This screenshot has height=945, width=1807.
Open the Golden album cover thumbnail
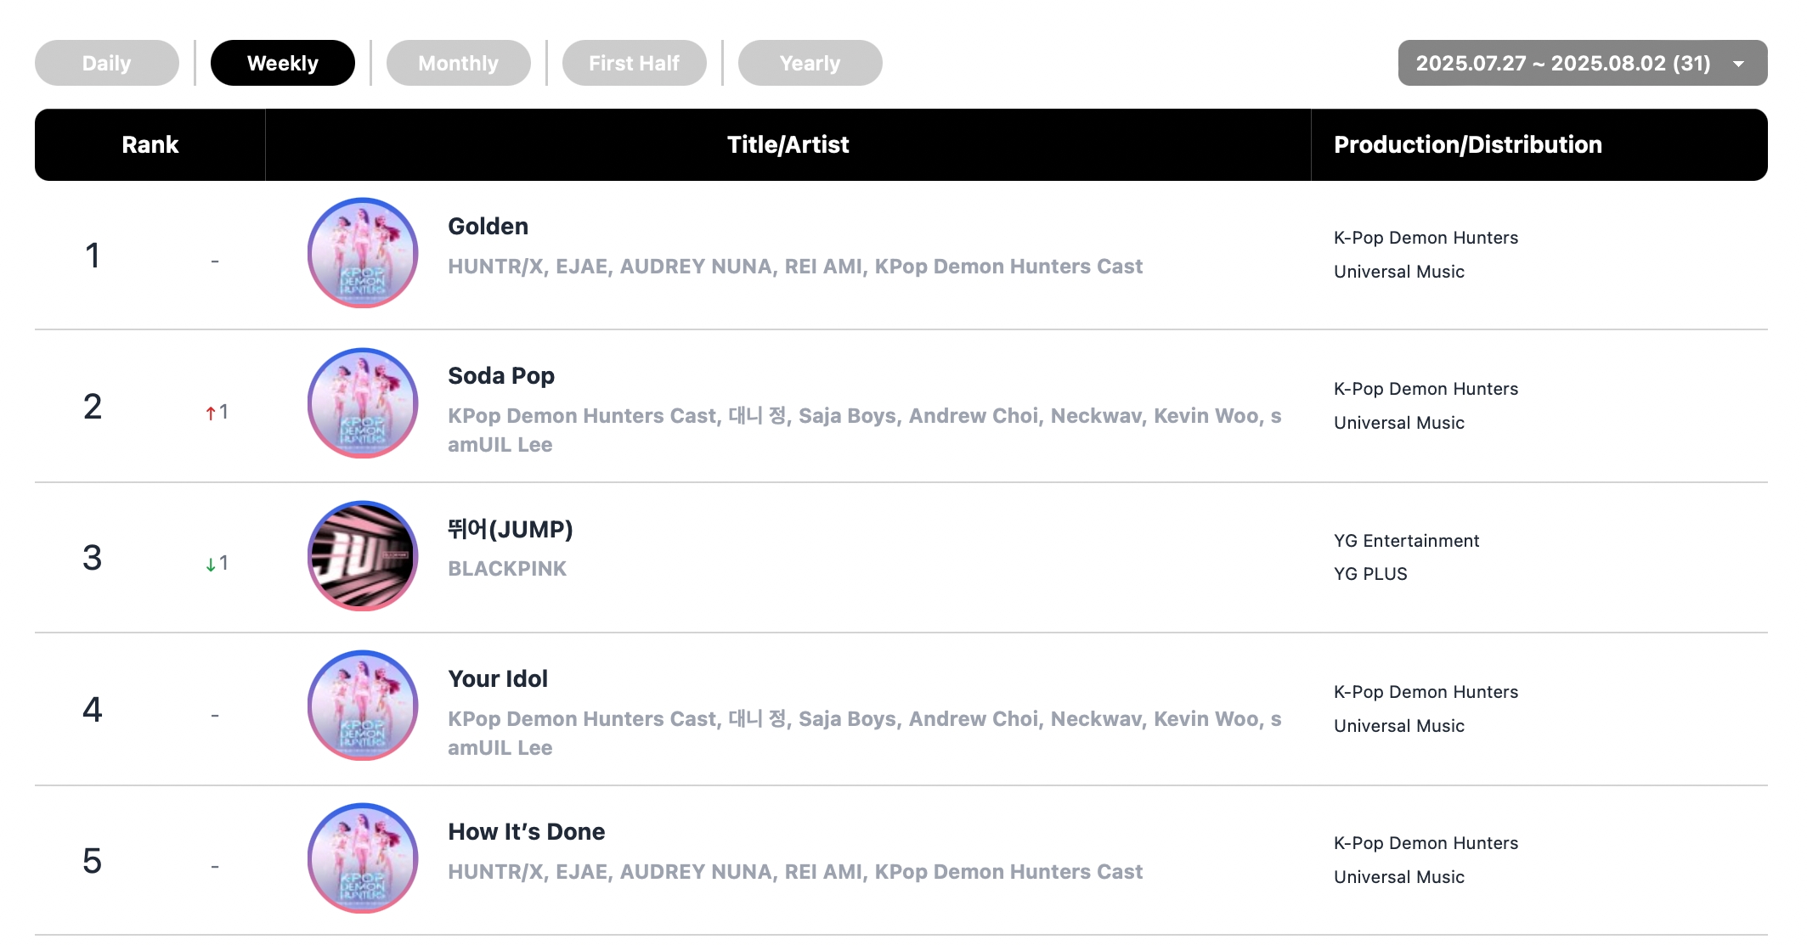pos(363,253)
